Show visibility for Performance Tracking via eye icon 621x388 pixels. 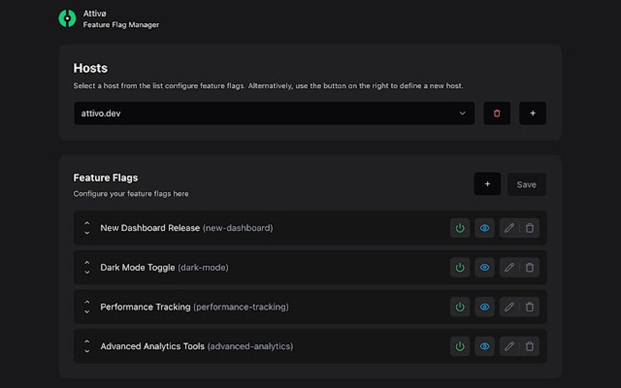pyautogui.click(x=485, y=307)
